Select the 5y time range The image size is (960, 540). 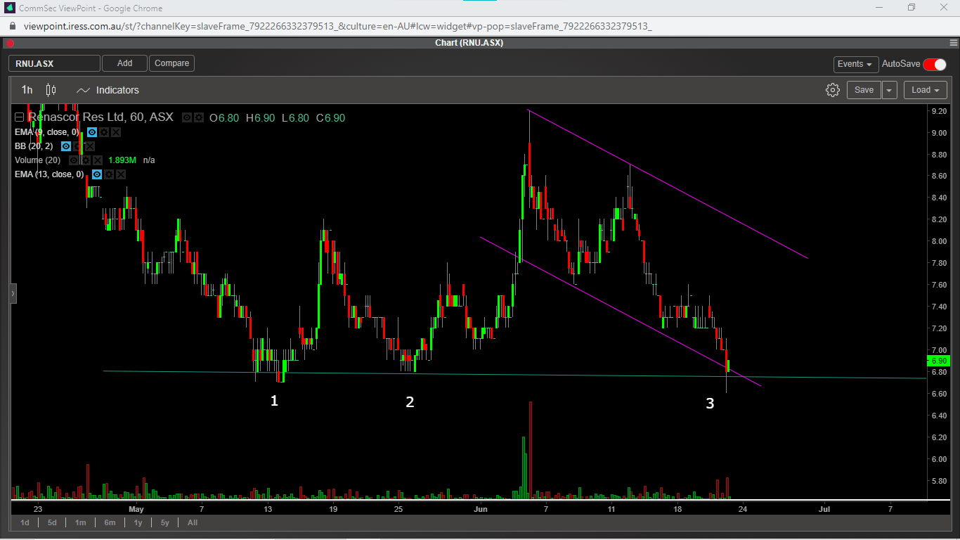coord(164,522)
